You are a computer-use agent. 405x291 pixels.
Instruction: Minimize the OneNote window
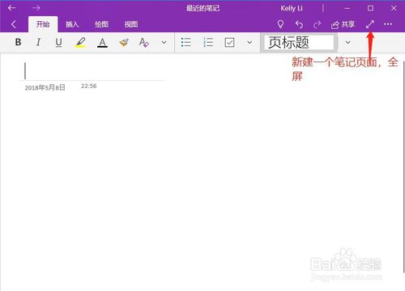tap(347, 8)
